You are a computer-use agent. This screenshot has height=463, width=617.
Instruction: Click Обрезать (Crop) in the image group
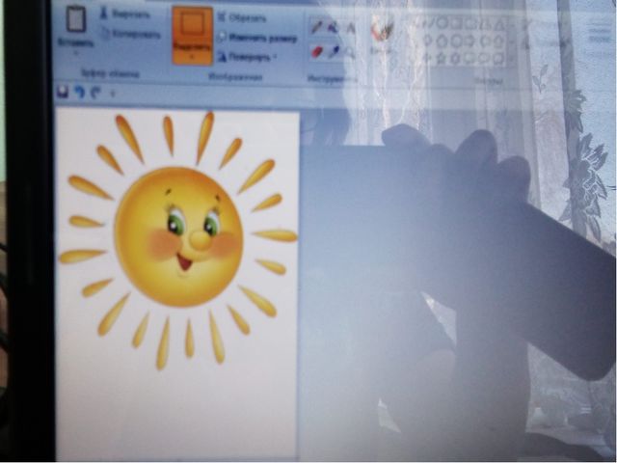(242, 17)
